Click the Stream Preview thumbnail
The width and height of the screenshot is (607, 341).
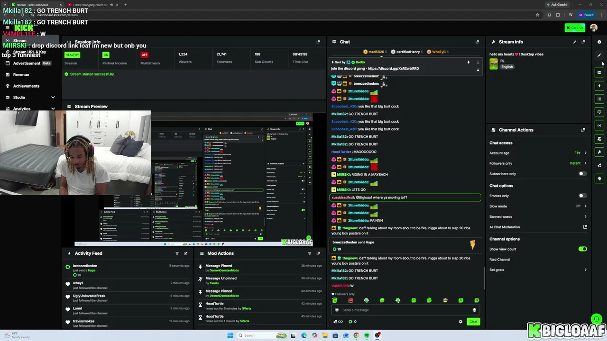[x=193, y=179]
